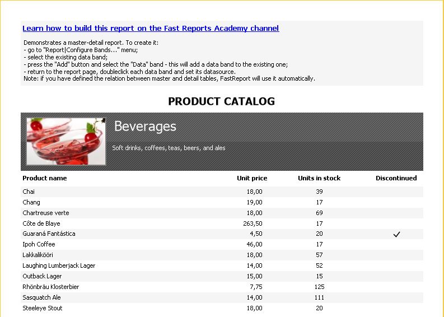Open the Fast Reports Academy channel link
Viewport: 444px width, 317px height.
tap(151, 29)
